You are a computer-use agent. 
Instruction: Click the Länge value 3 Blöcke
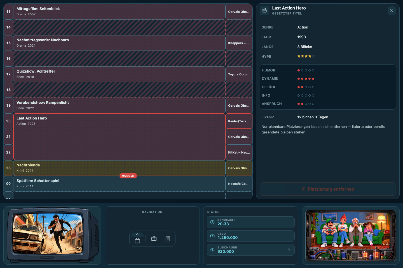304,47
